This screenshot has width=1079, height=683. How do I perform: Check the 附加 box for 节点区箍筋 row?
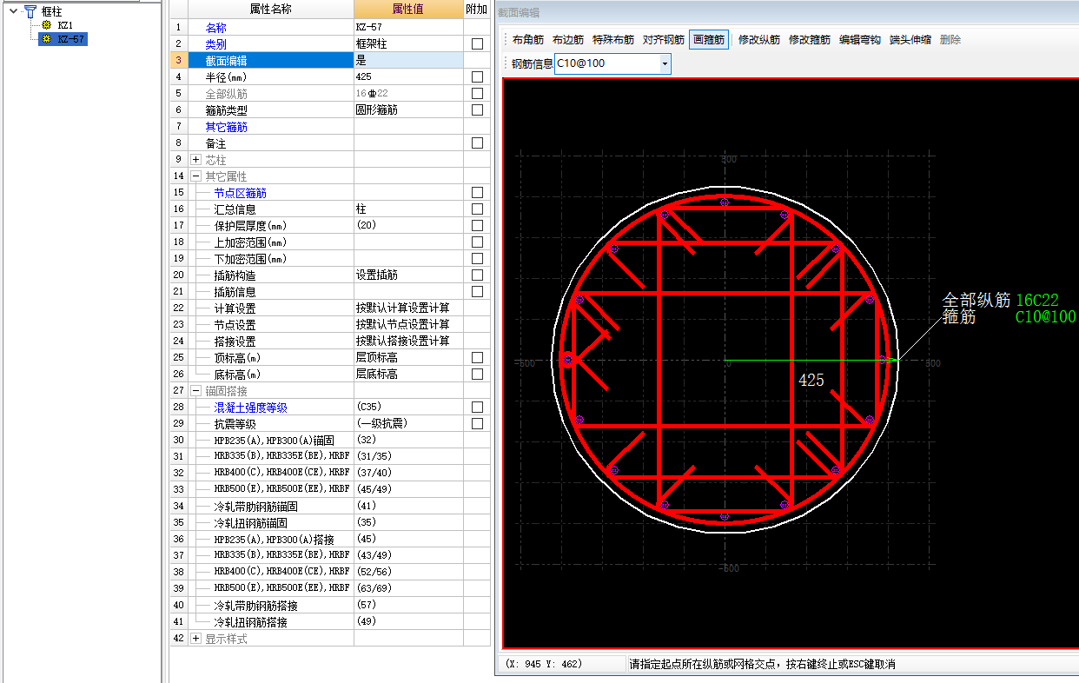pyautogui.click(x=477, y=192)
